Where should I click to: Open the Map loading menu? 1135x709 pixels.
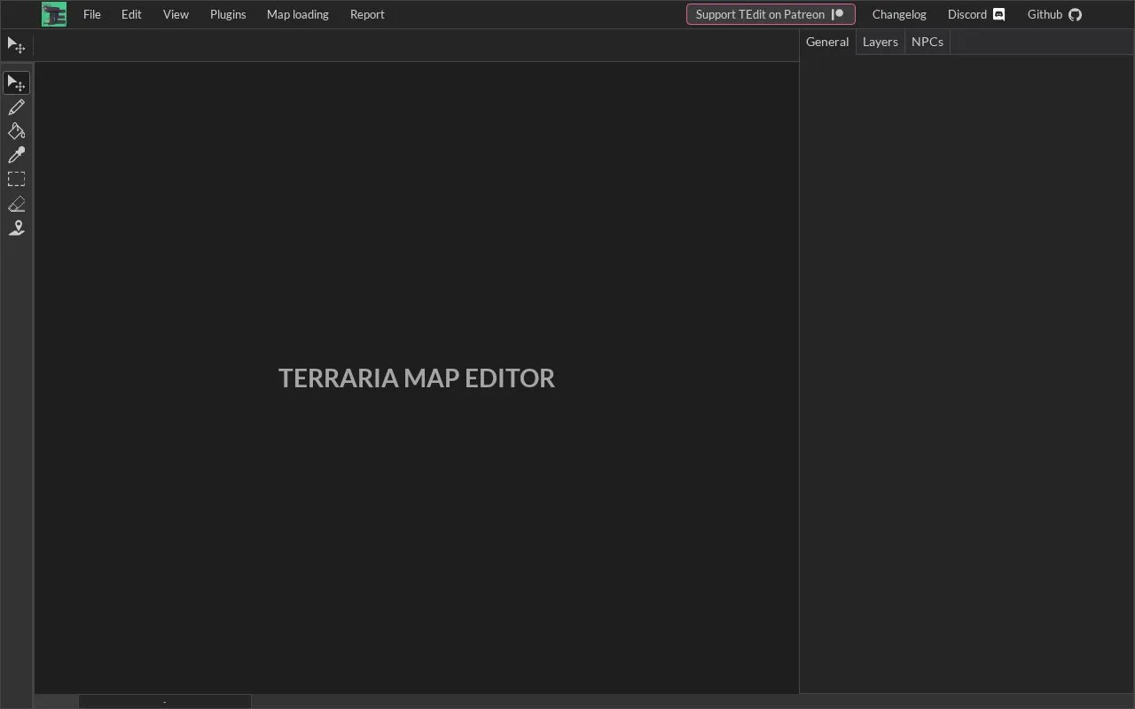pyautogui.click(x=298, y=14)
